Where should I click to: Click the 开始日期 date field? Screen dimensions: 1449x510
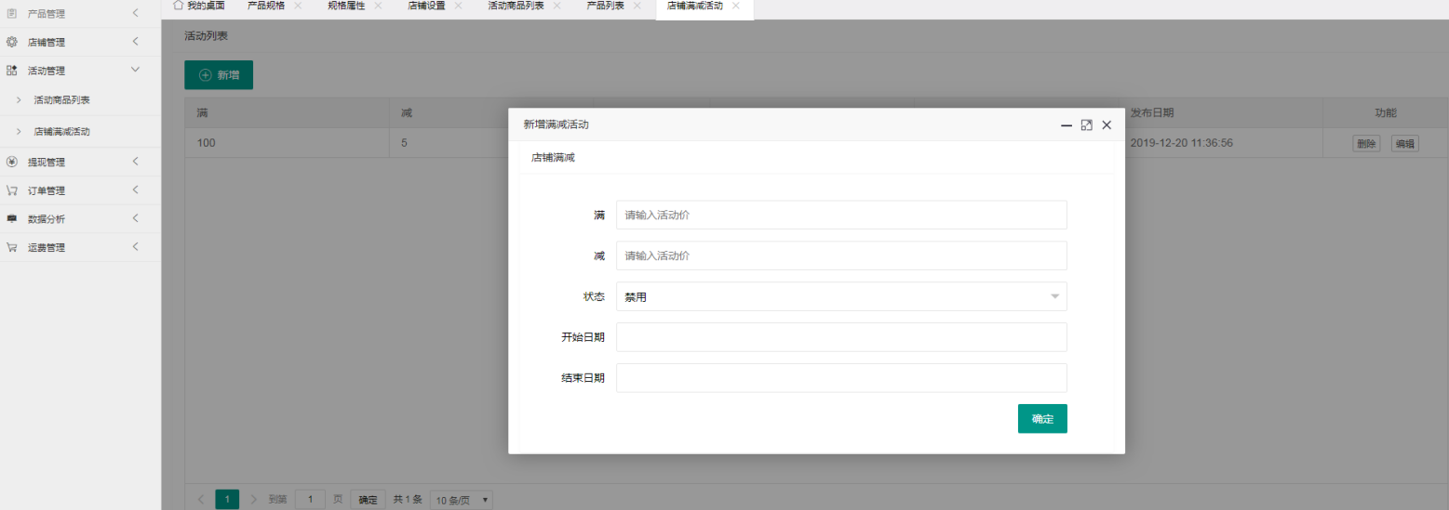click(x=840, y=337)
